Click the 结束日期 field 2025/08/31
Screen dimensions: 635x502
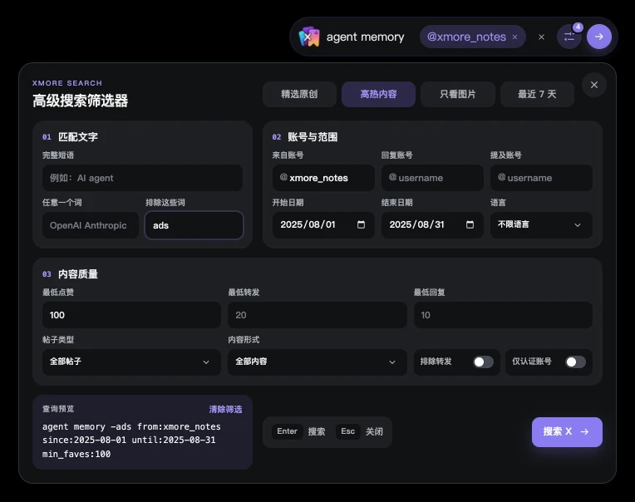(x=432, y=224)
